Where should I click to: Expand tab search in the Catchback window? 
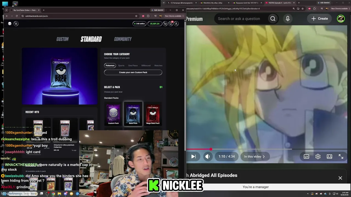[6, 10]
